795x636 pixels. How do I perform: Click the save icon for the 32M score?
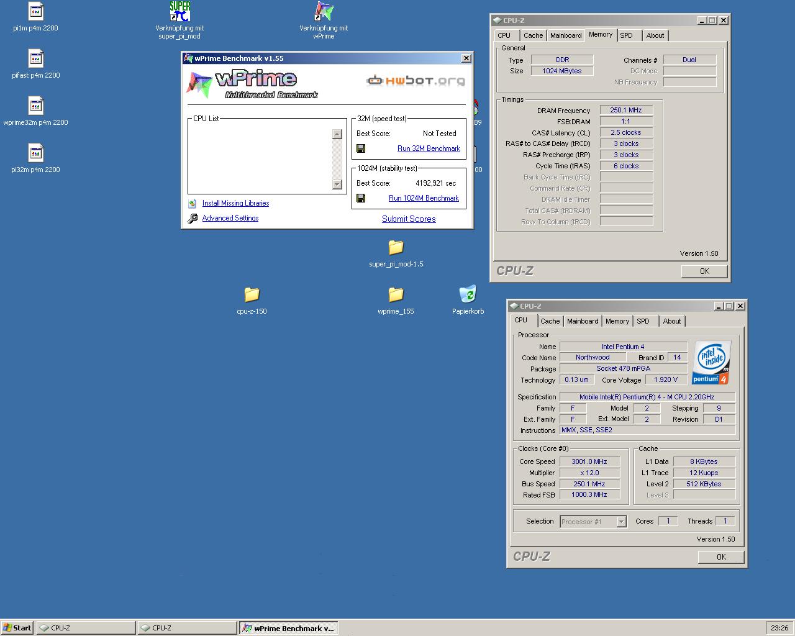click(x=361, y=148)
